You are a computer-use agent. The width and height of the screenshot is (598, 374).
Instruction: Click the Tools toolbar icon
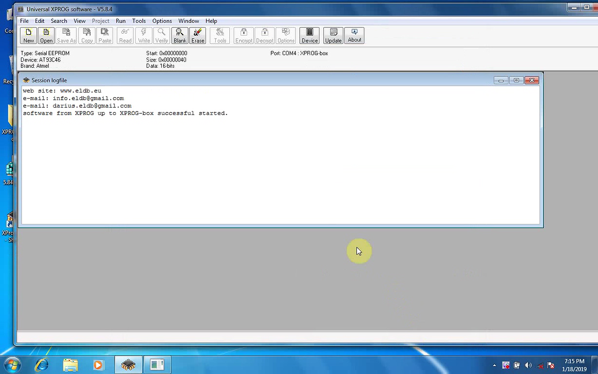pyautogui.click(x=220, y=36)
